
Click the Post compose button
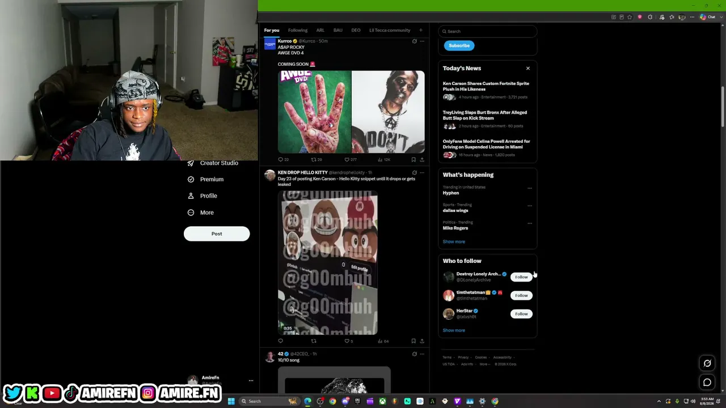217,233
